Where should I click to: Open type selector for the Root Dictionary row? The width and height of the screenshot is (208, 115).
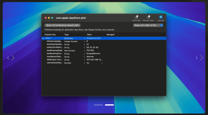point(84,38)
